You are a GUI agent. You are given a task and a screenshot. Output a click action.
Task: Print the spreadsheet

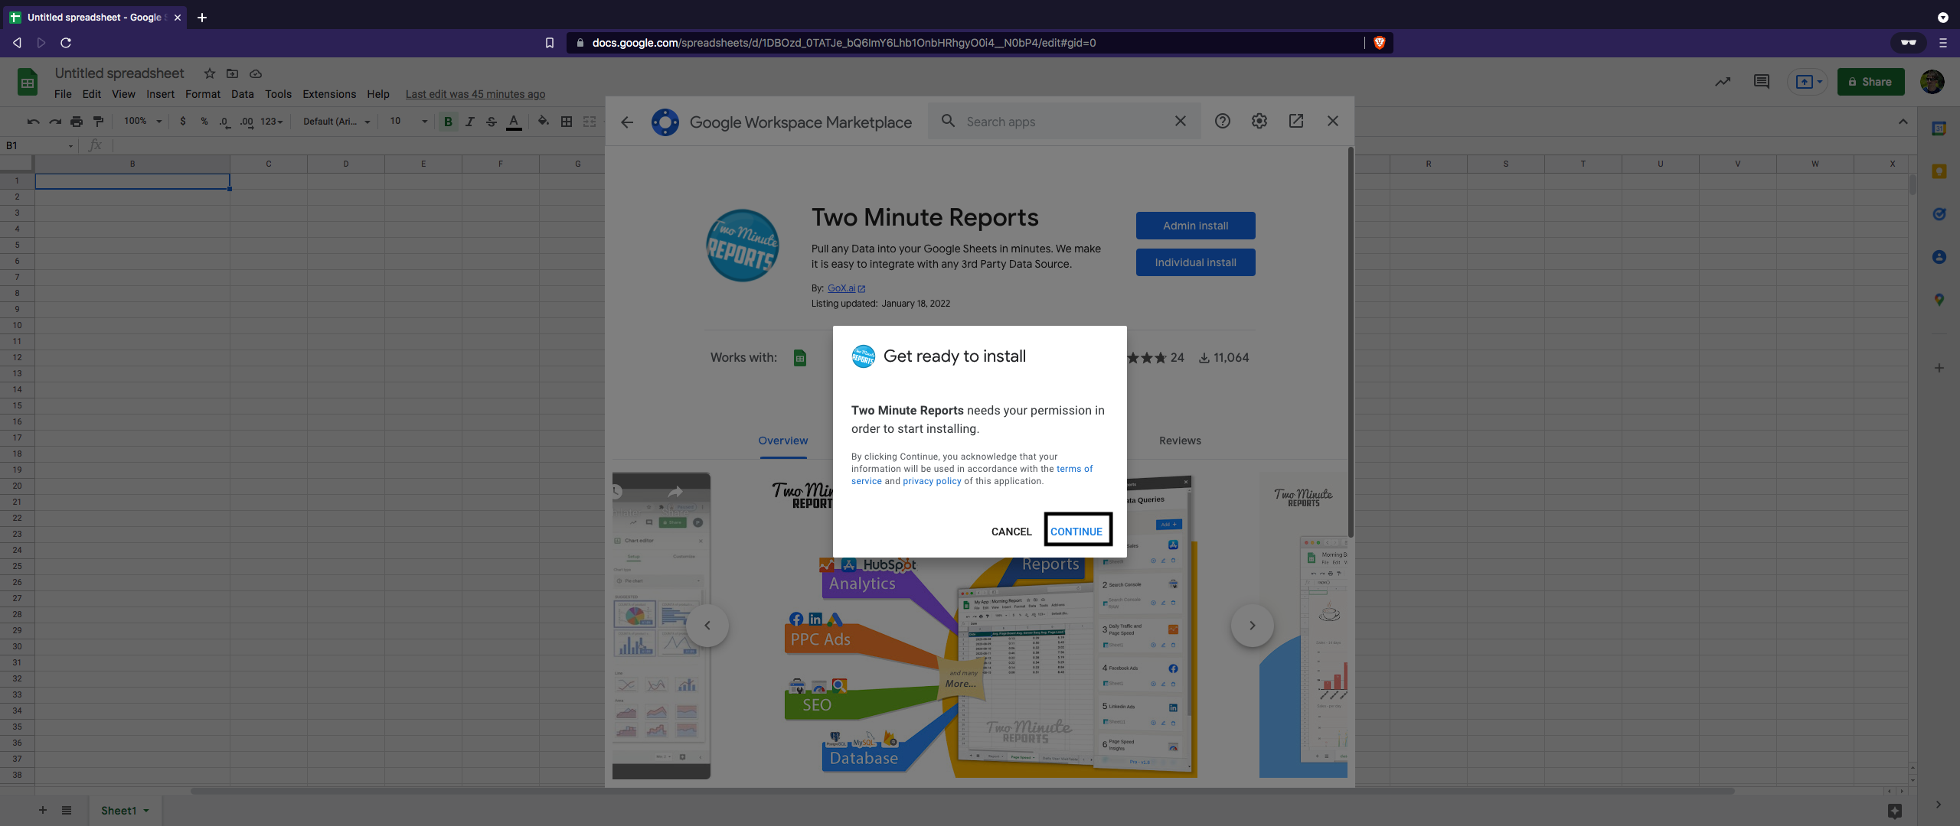77,122
